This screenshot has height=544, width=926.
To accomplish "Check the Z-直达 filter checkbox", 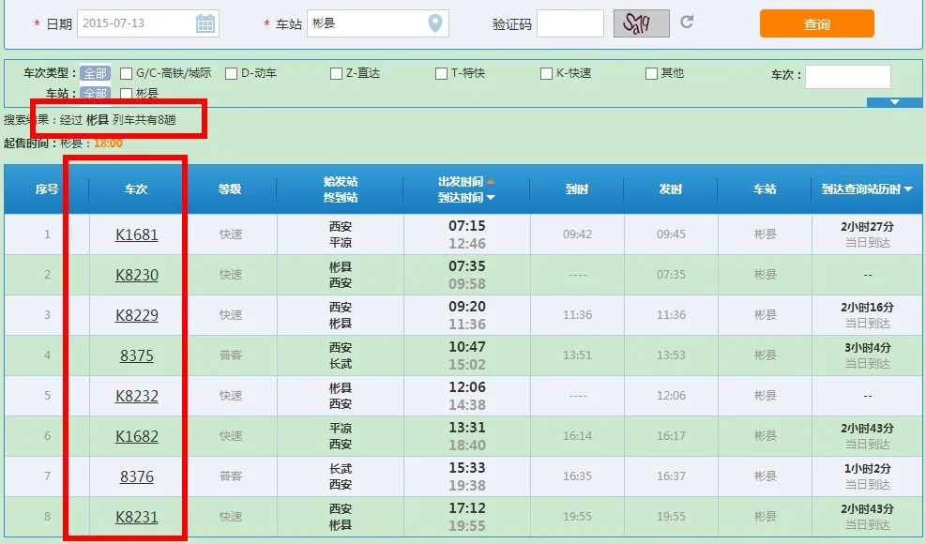I will (335, 71).
